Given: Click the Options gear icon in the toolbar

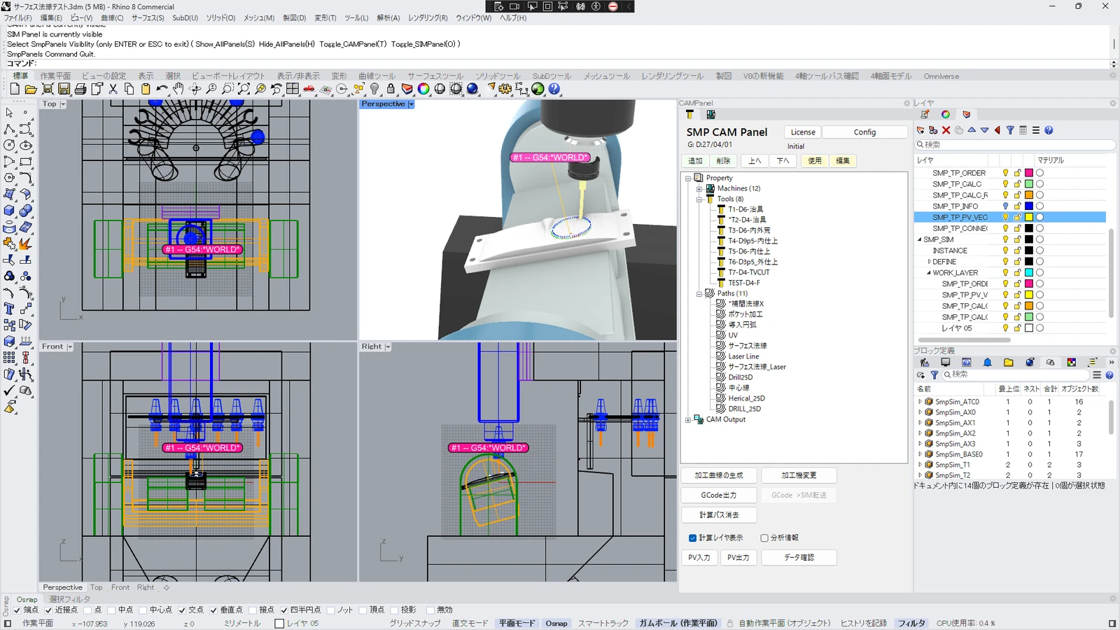Looking at the screenshot, I should point(505,89).
